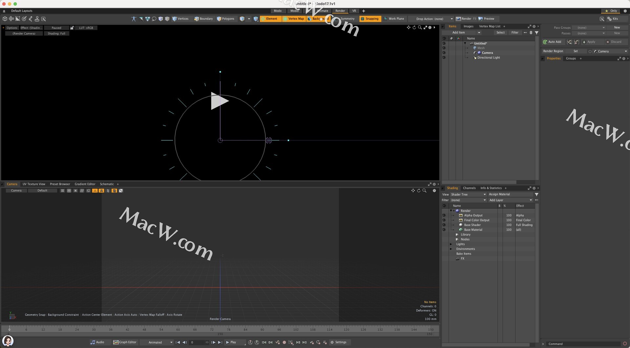Switch to the Modo layout tab
The height and width of the screenshot is (348, 630).
[278, 11]
